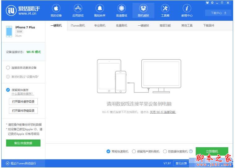
Task: Click the help question mark beside 防数据恢复刷机
Action: [x=191, y=151]
